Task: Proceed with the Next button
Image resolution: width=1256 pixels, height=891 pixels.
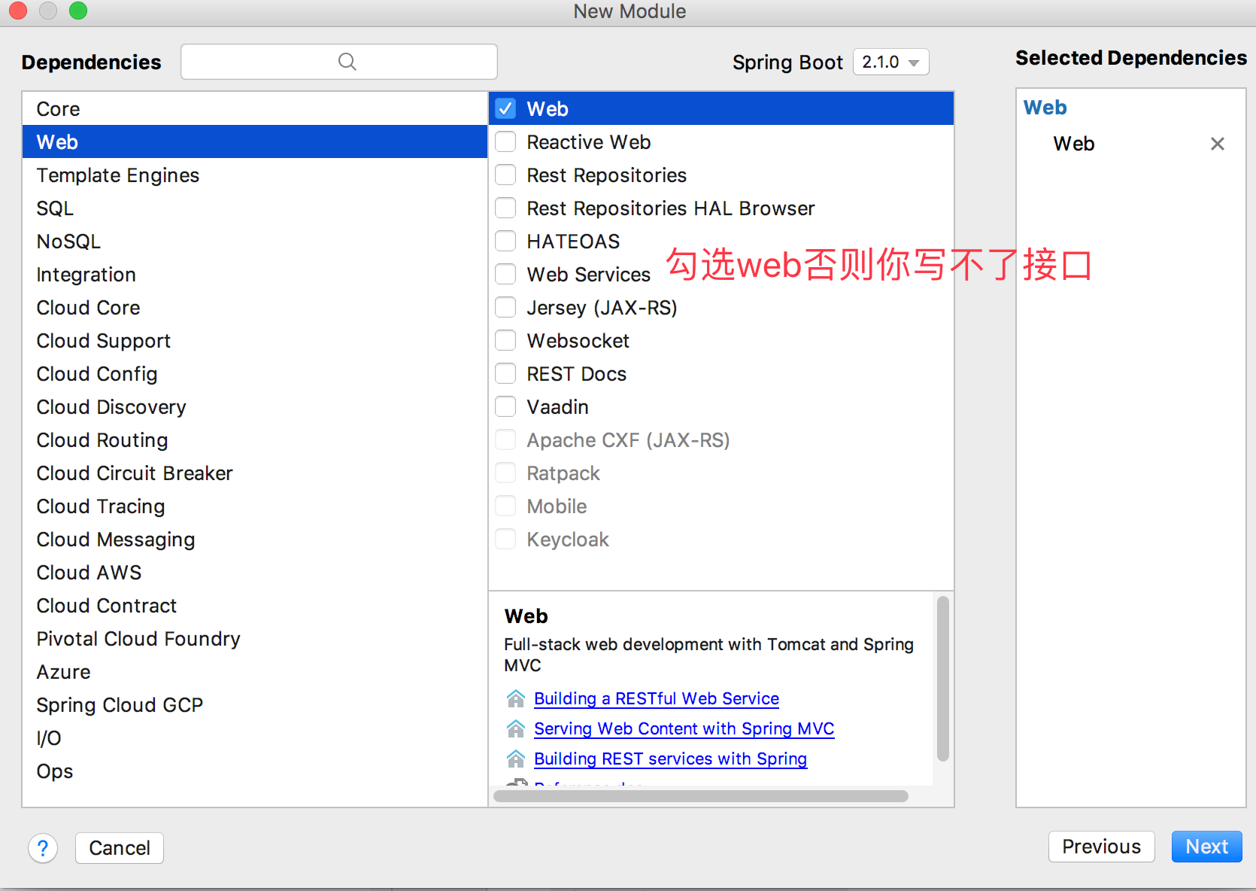Action: pos(1206,847)
